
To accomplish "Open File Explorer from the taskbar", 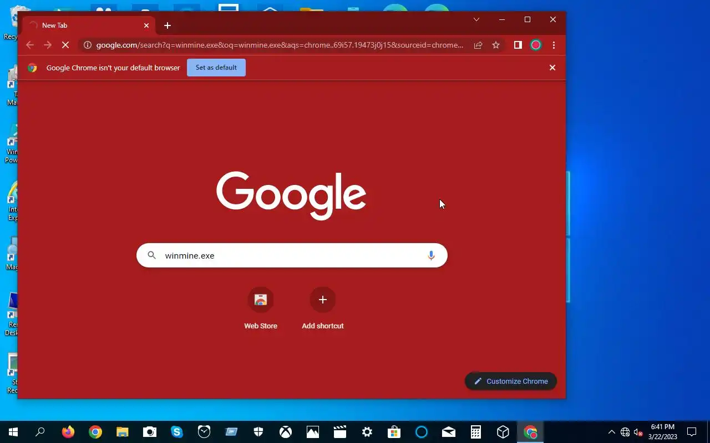I will click(123, 432).
